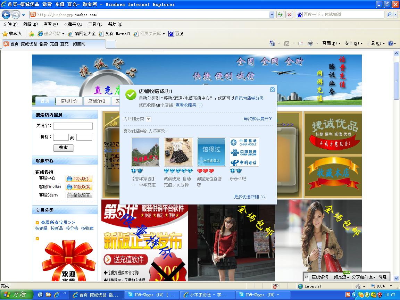The image size is (400, 300).
Task: Open the 编辑(E) menu
Action: (30, 24)
